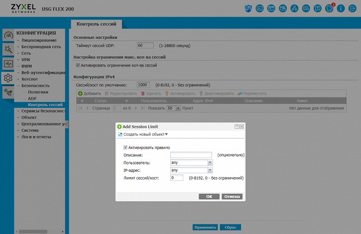Click the Редактировать edit toolbar item

[x=121, y=94]
